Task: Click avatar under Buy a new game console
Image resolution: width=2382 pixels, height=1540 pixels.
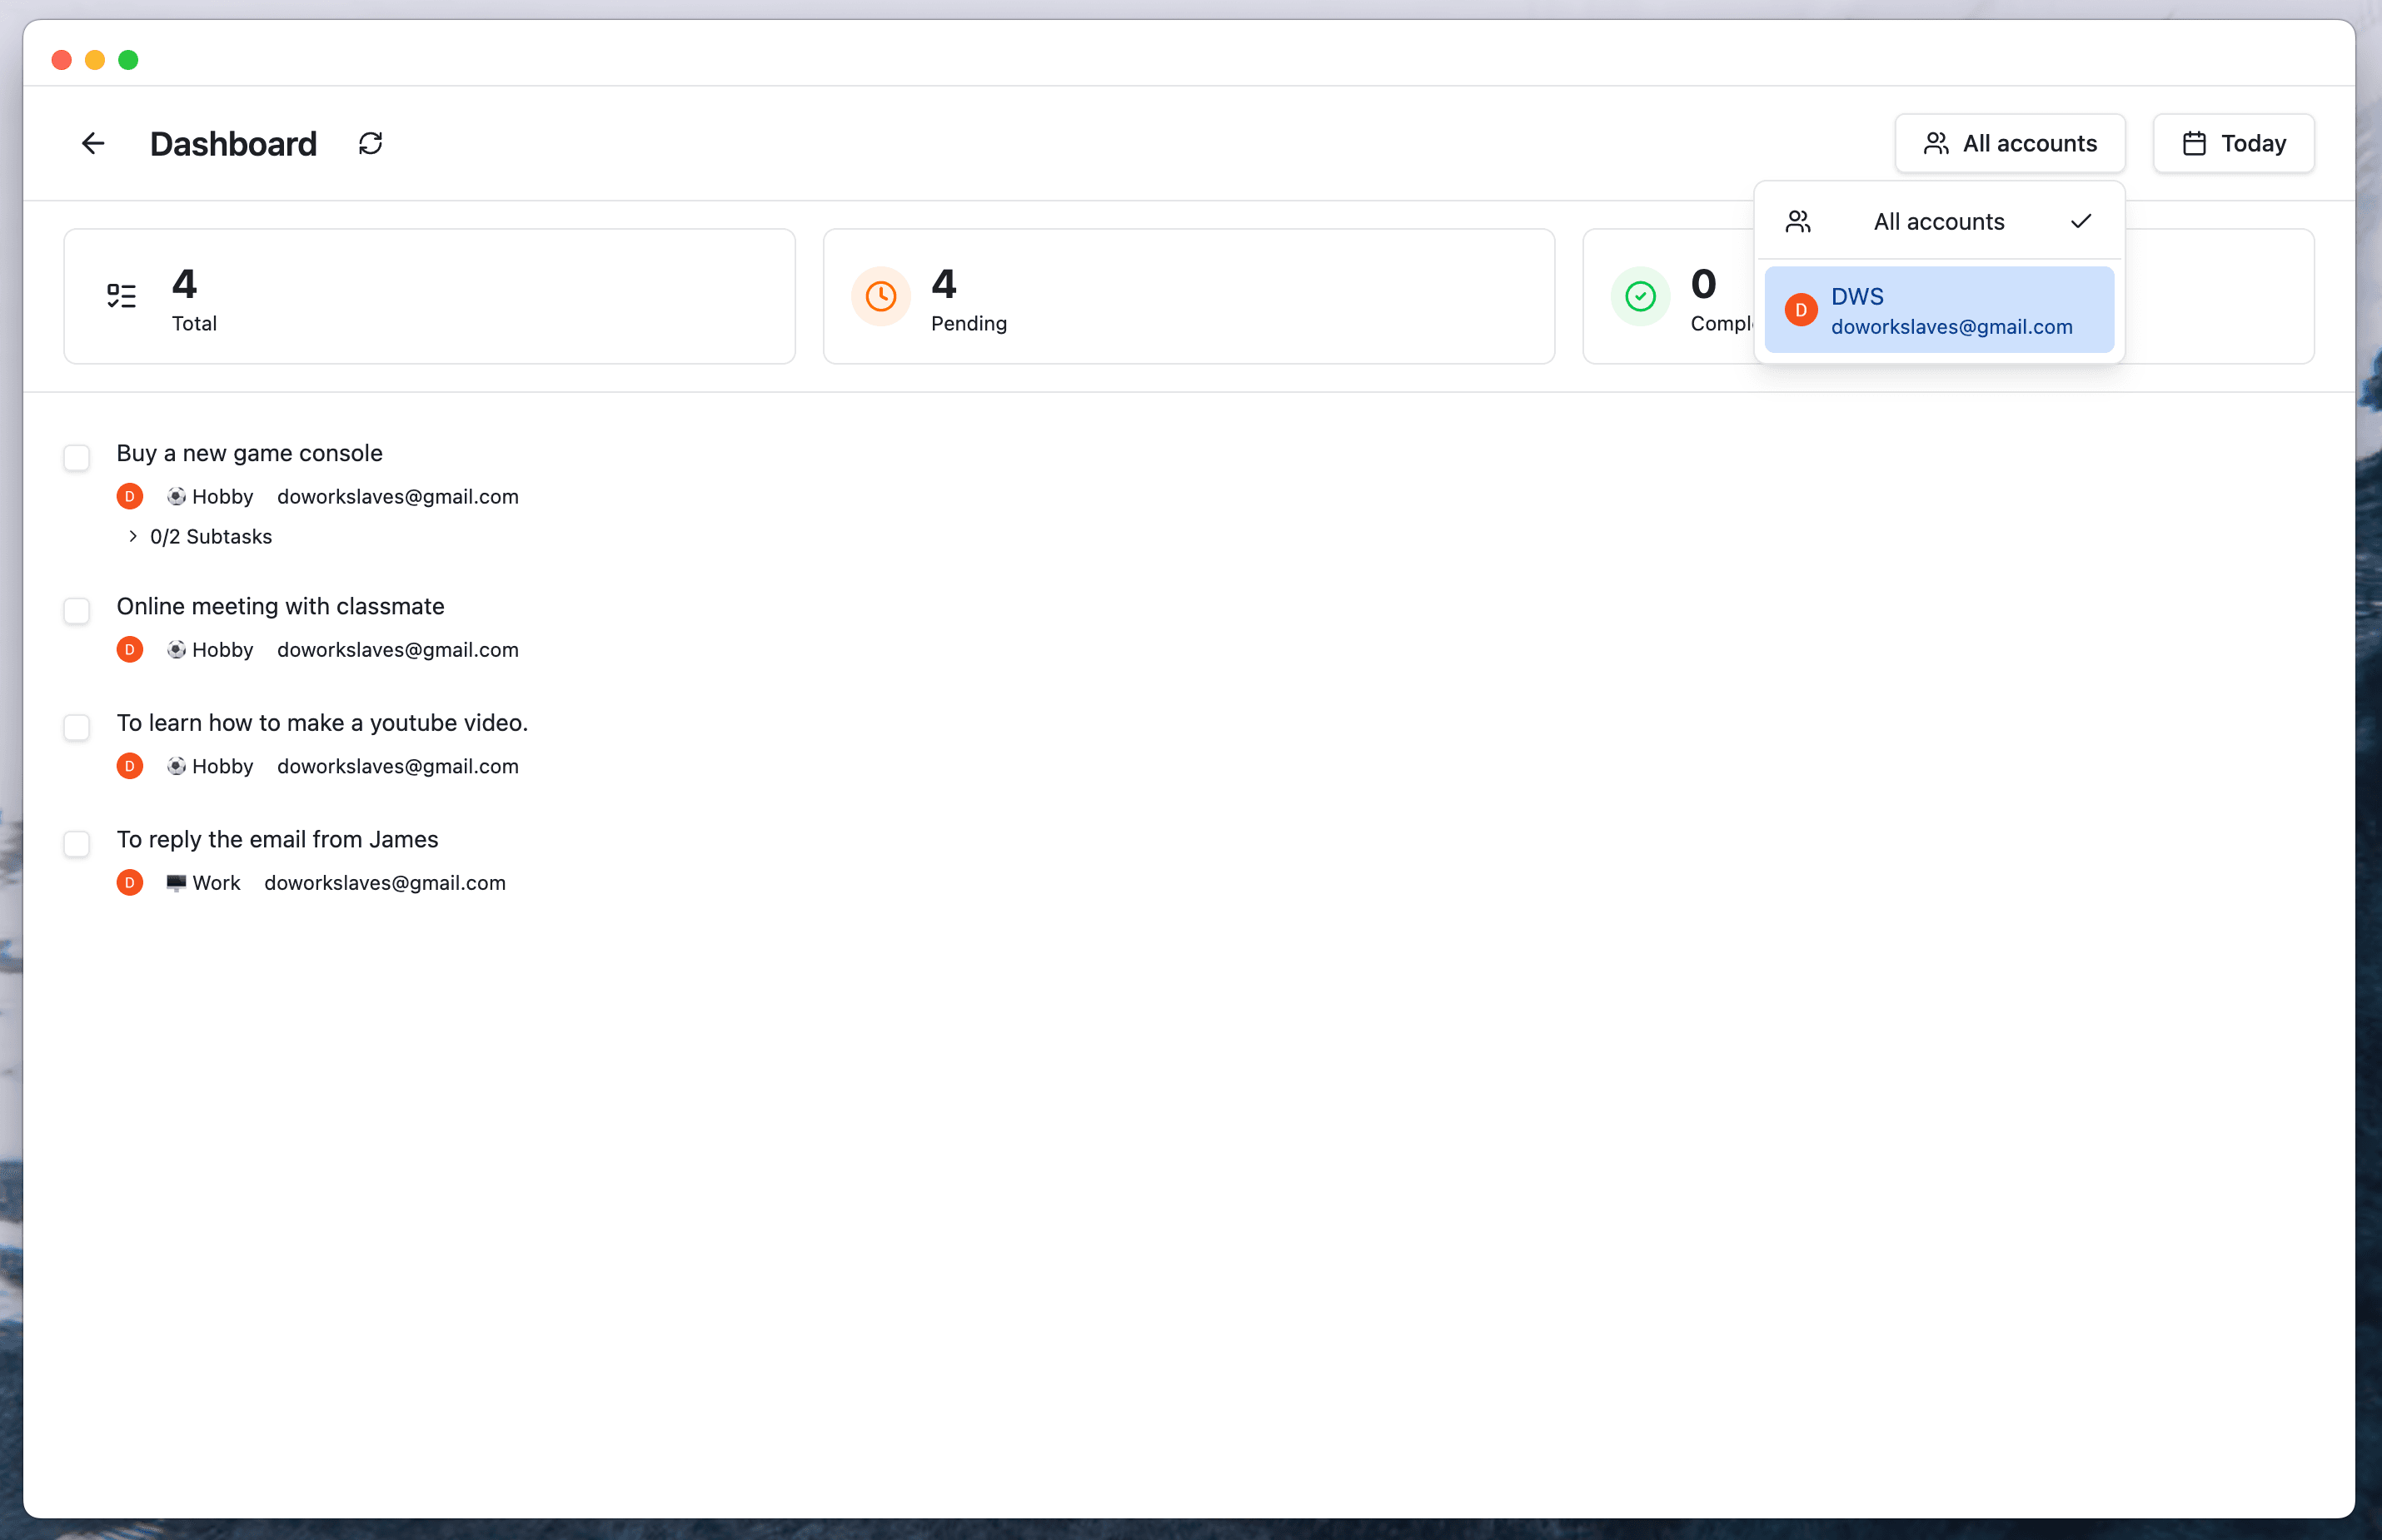Action: (x=130, y=496)
